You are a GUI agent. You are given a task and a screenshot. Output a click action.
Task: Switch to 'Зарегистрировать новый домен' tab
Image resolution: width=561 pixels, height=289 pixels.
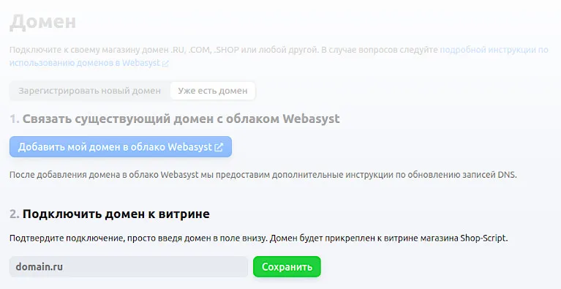click(x=89, y=91)
